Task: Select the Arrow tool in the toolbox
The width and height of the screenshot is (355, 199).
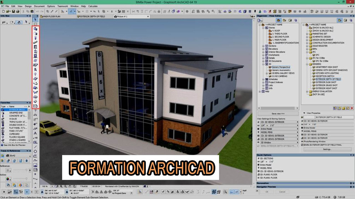Action: 35,20
